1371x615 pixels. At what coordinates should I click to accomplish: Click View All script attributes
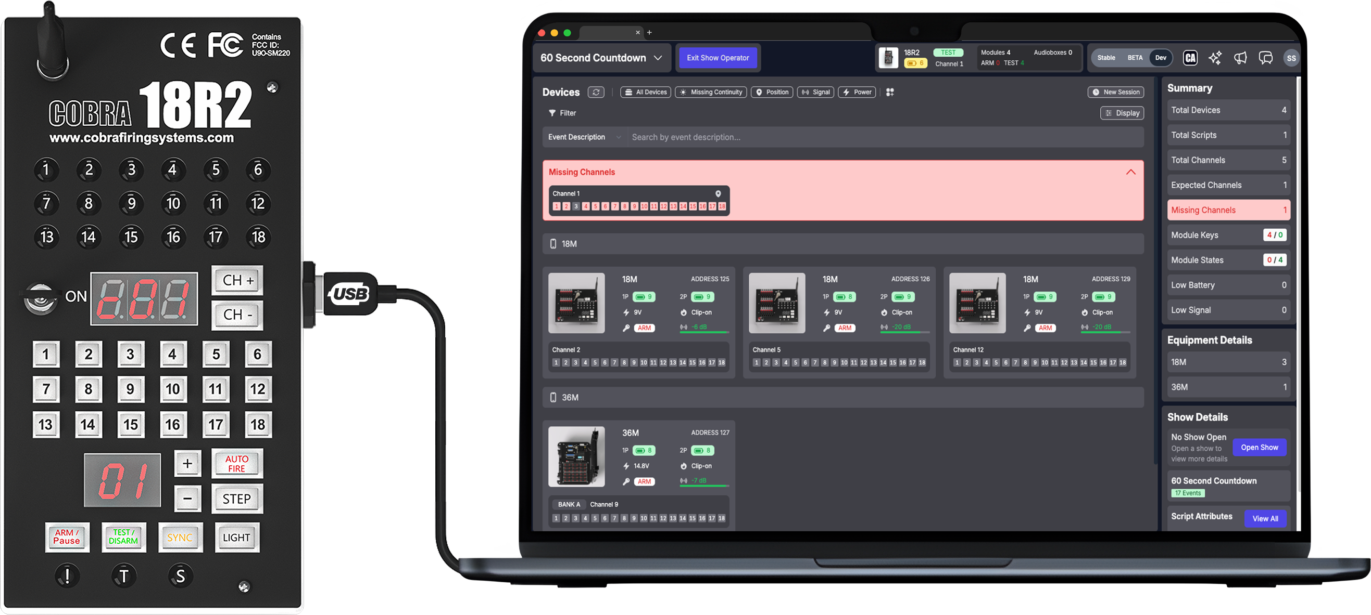click(x=1265, y=518)
